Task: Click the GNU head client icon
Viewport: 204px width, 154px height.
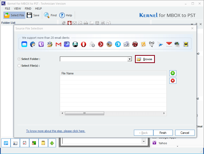Action: point(152,44)
